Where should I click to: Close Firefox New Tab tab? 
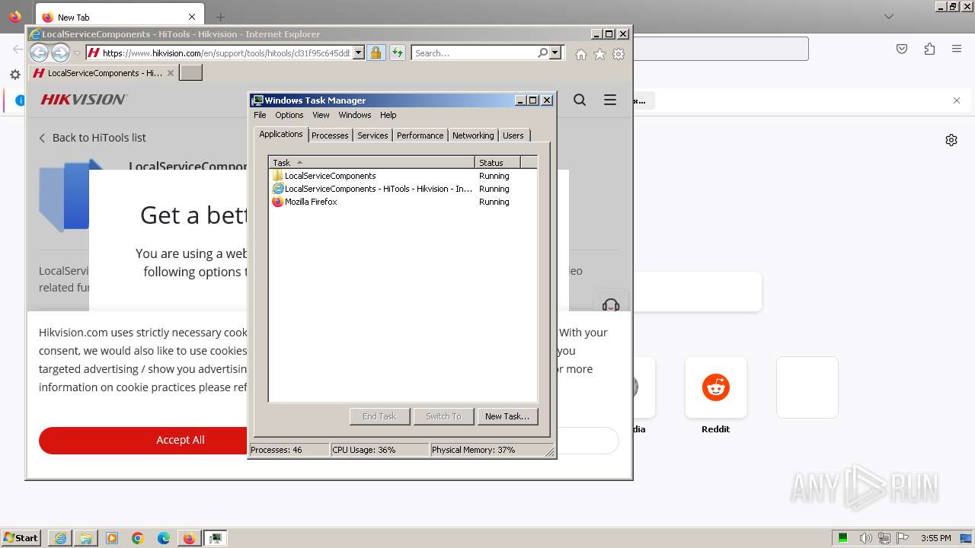pos(192,17)
